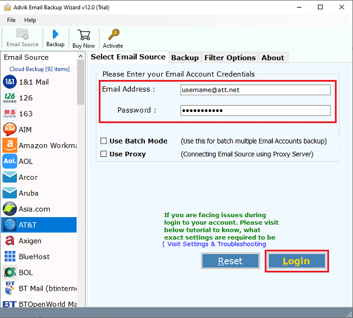
Task: Select the Arcor text entry
Action: pyautogui.click(x=28, y=177)
